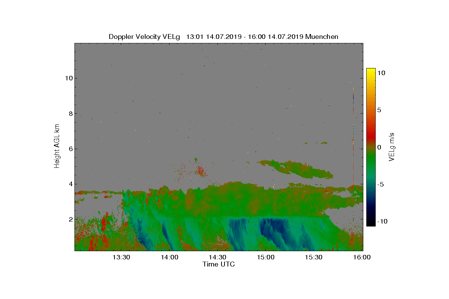
Task: Select the 14:00 time axis tick label
Action: pos(169,258)
